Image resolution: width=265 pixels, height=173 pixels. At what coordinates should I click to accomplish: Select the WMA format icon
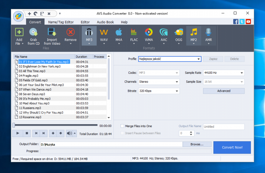point(149,32)
